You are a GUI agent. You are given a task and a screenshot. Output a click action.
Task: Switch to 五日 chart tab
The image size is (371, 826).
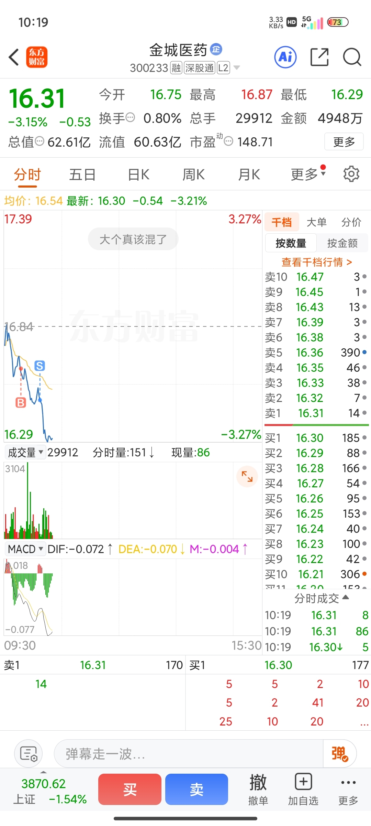pyautogui.click(x=82, y=174)
